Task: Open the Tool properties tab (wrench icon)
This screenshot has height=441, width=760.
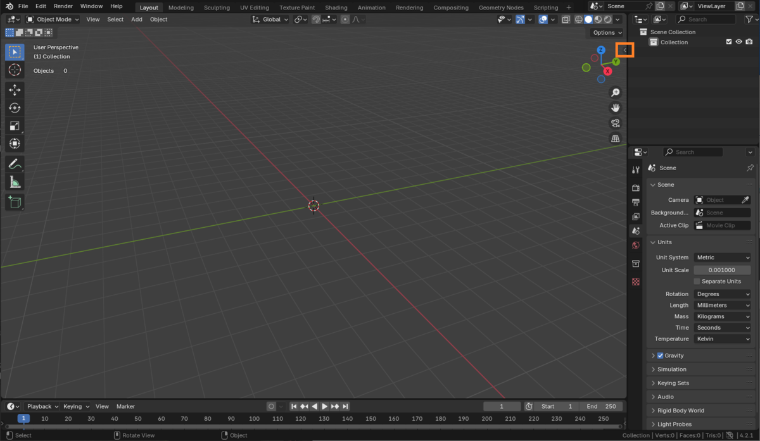Action: click(636, 170)
